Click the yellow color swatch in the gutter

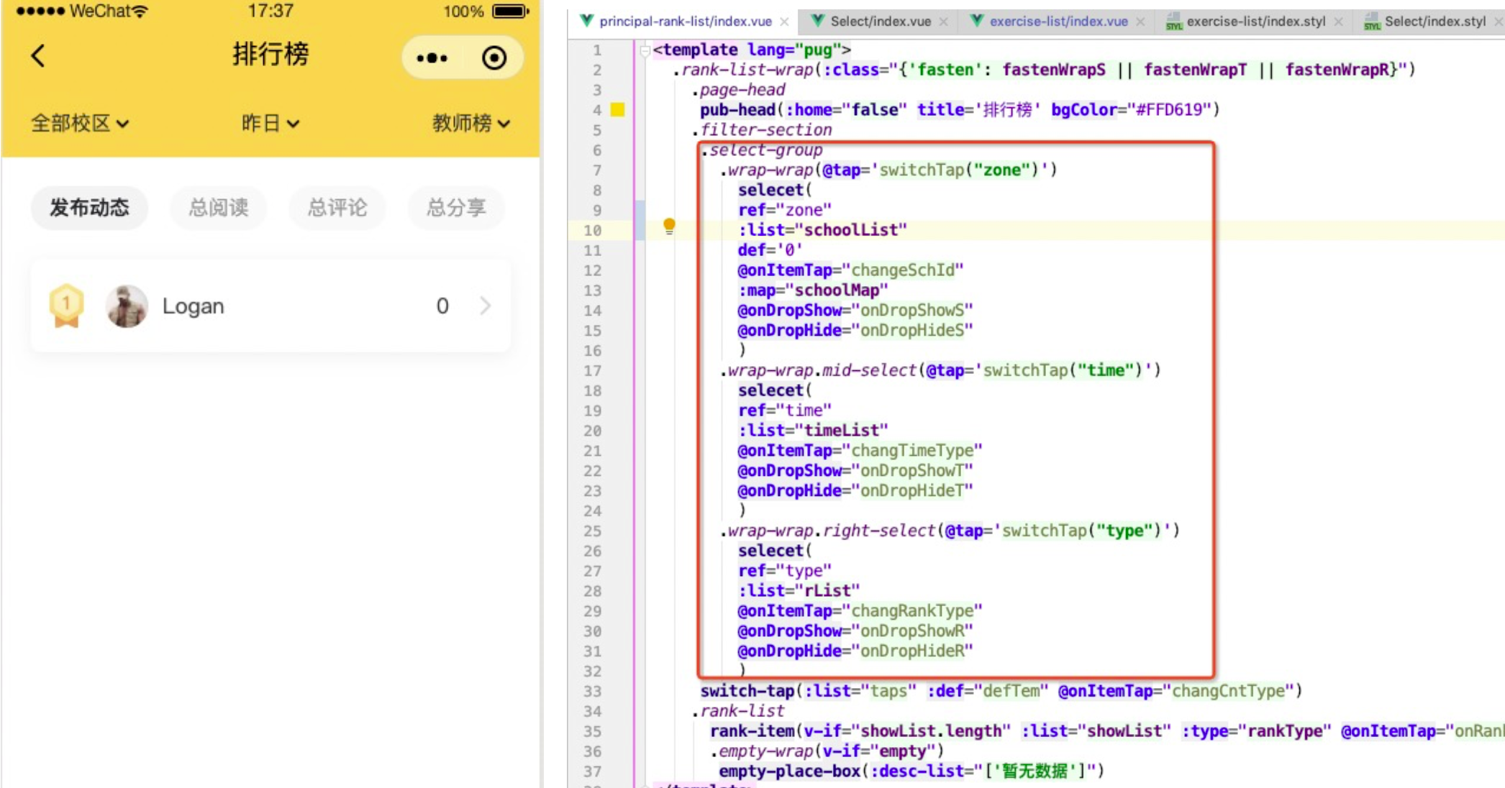click(617, 110)
